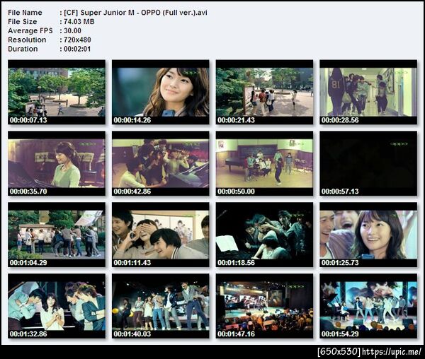The width and height of the screenshot is (425, 359).
Task: Select the thumbnail stamped 00:01:18.56
Action: click(x=264, y=235)
